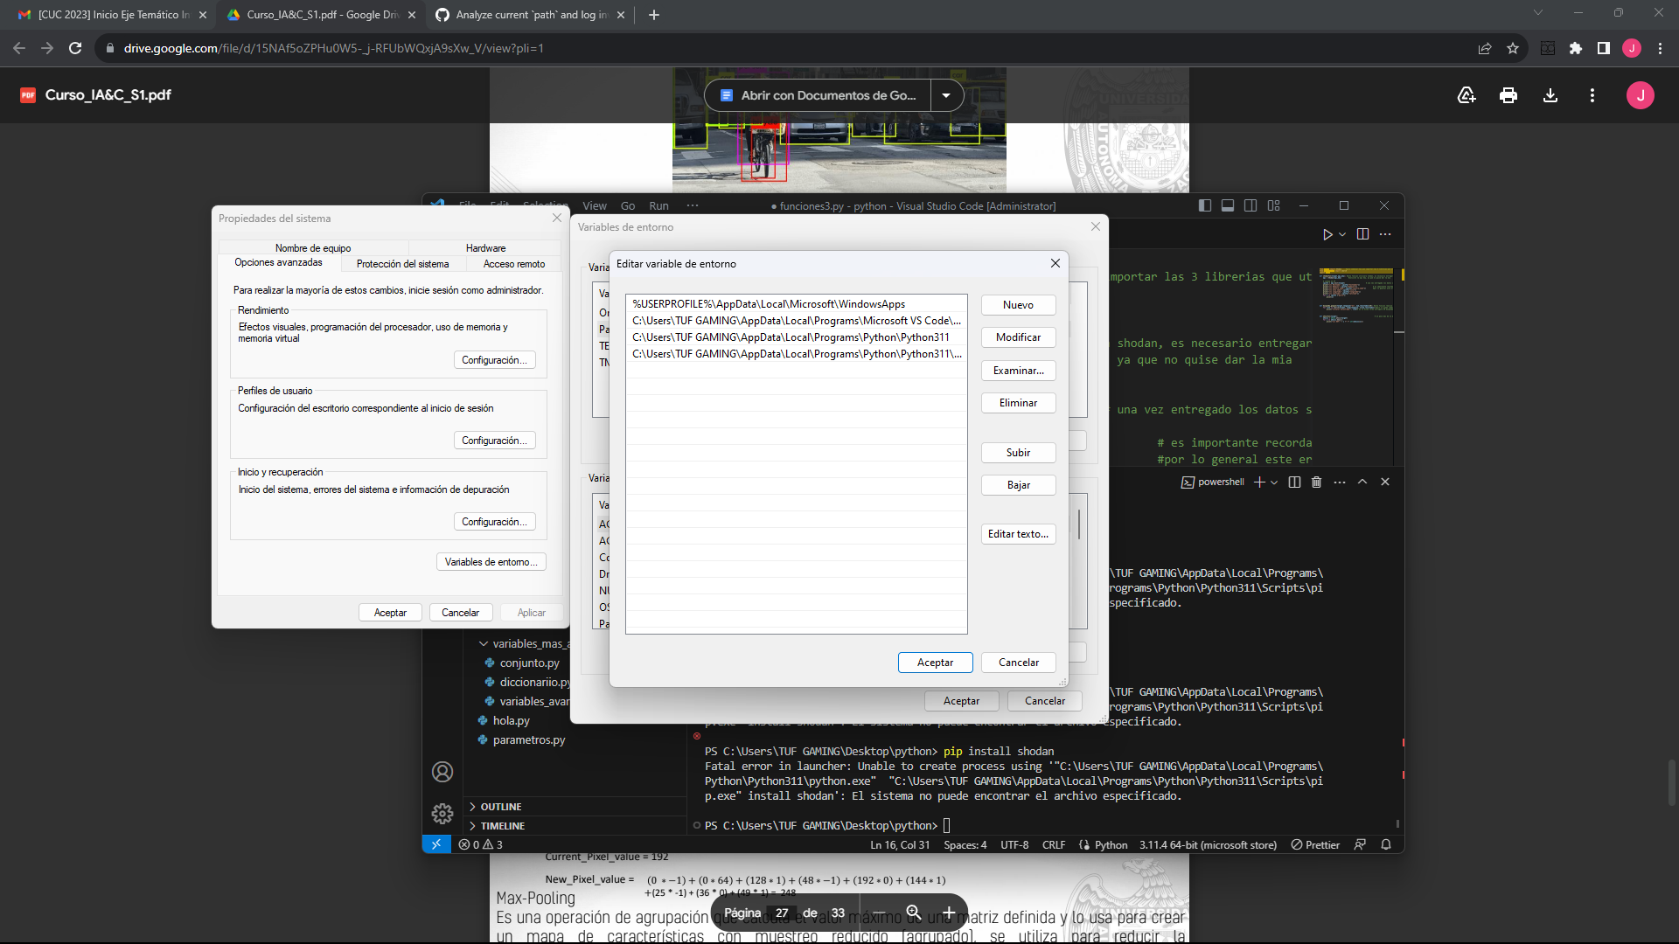Screen dimensions: 1679x944
Task: Open the VS Code Manage settings gear
Action: pyautogui.click(x=442, y=813)
